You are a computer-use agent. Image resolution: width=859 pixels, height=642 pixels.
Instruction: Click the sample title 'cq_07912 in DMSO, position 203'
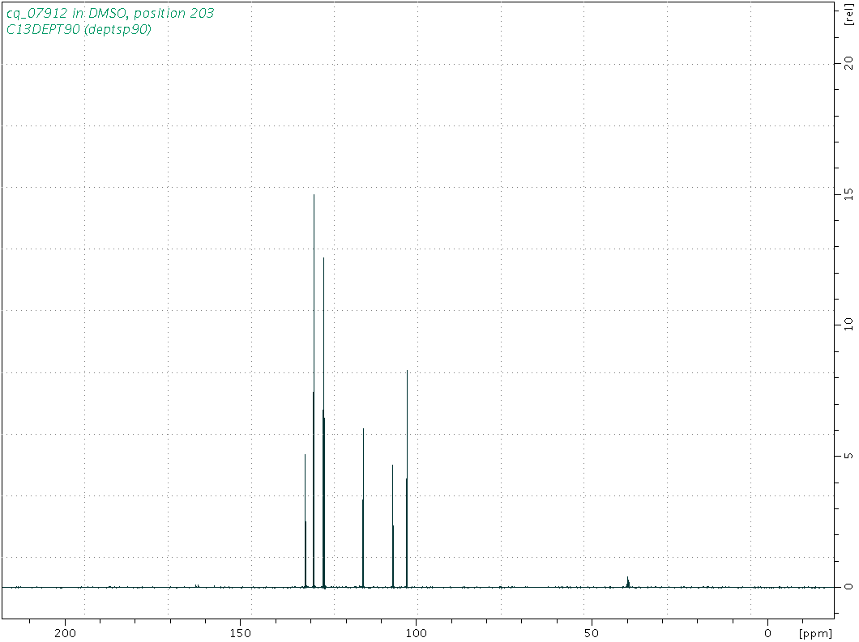pyautogui.click(x=110, y=13)
